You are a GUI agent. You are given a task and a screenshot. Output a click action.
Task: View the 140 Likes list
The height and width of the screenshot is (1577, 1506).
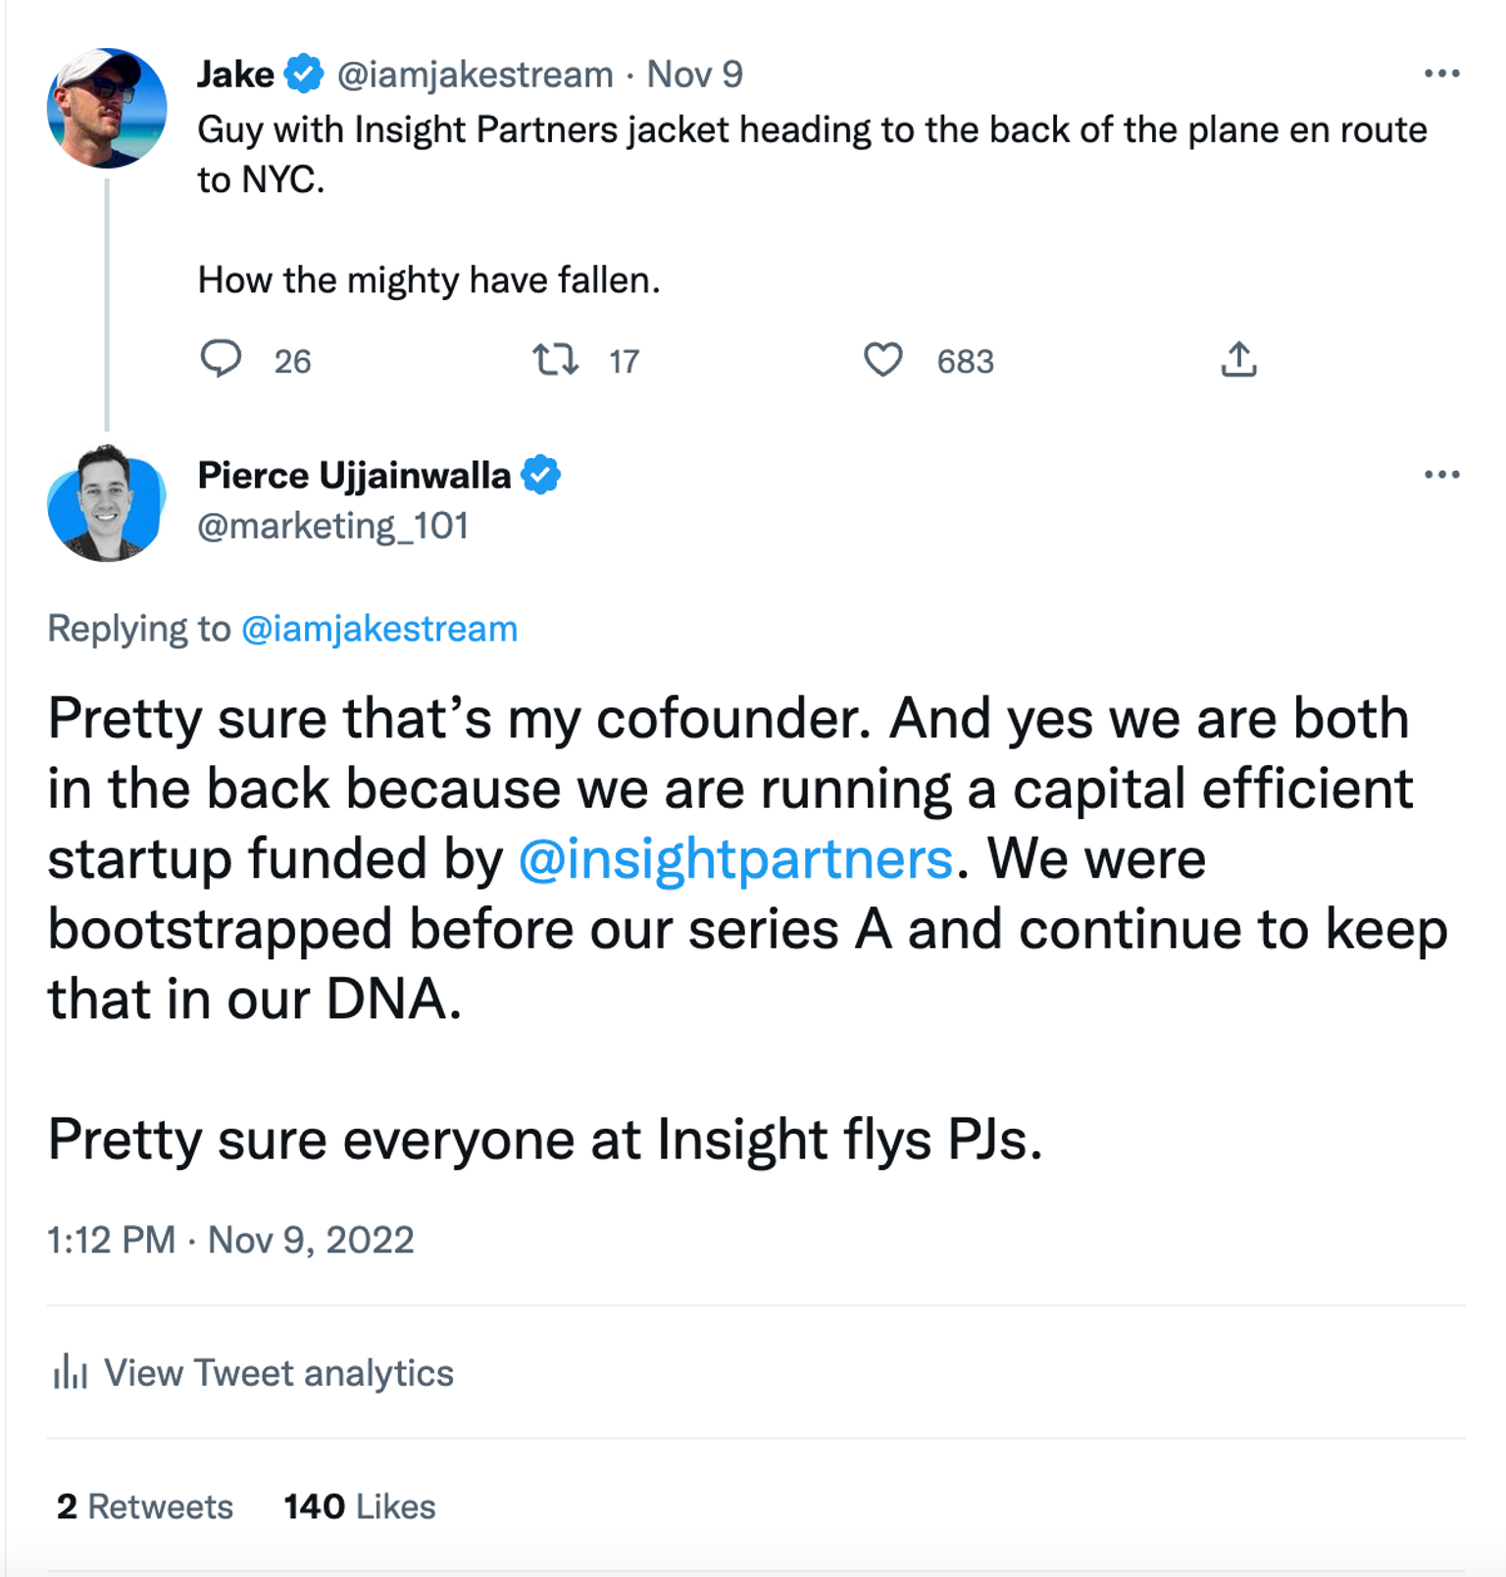point(360,1506)
